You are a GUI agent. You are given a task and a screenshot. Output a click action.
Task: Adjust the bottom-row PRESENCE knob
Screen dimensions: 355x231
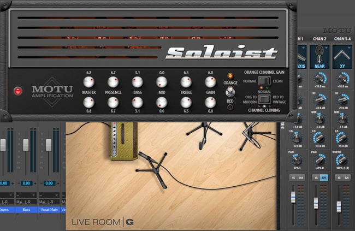[x=113, y=103]
